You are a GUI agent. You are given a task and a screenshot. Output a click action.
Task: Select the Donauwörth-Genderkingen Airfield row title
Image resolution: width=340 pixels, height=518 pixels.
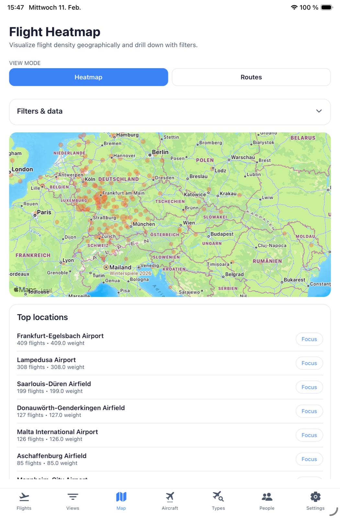(71, 408)
